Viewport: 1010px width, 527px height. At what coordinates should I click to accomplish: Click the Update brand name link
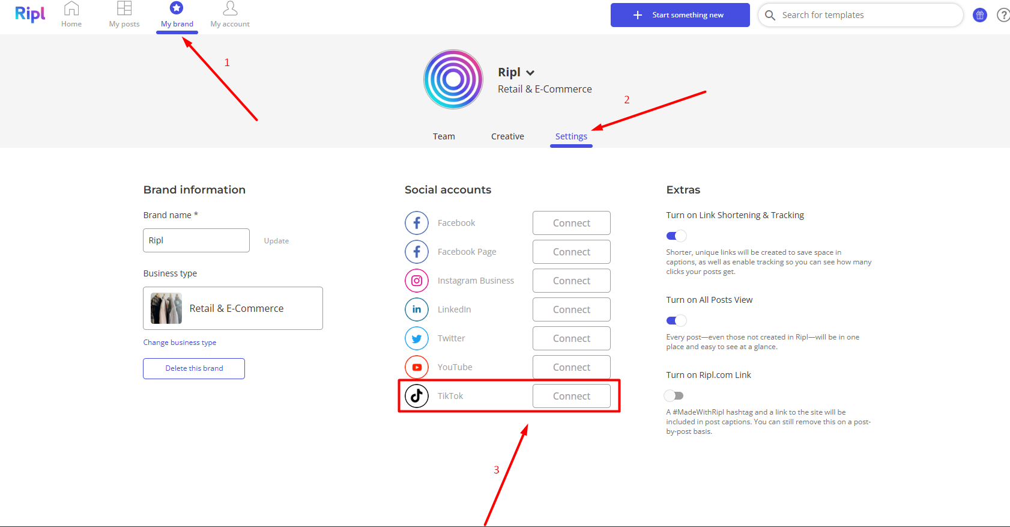coord(276,241)
